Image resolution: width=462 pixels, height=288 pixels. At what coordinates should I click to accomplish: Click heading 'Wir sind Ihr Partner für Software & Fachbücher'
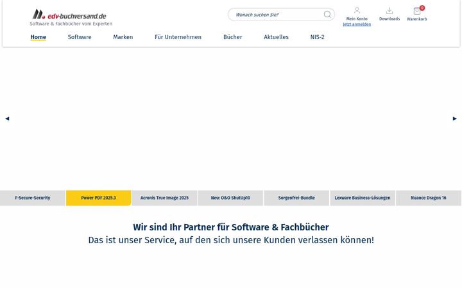click(231, 227)
